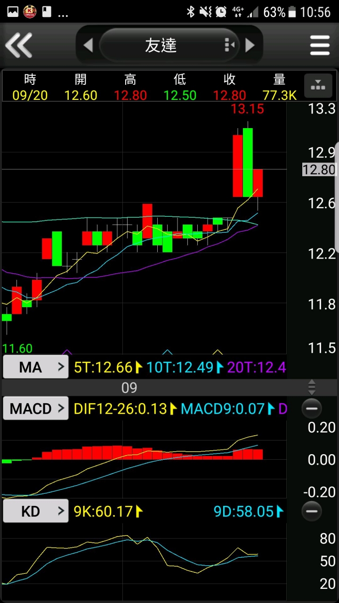
Task: Tap the date value 09/20
Action: [x=30, y=95]
